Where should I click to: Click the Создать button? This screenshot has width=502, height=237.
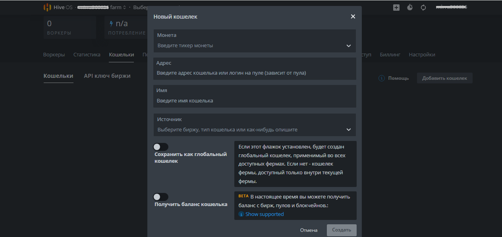342,230
